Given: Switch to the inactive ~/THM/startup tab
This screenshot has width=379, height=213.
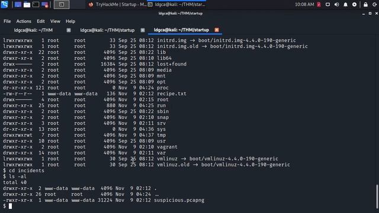Looking at the screenshot, I should [x=107, y=30].
